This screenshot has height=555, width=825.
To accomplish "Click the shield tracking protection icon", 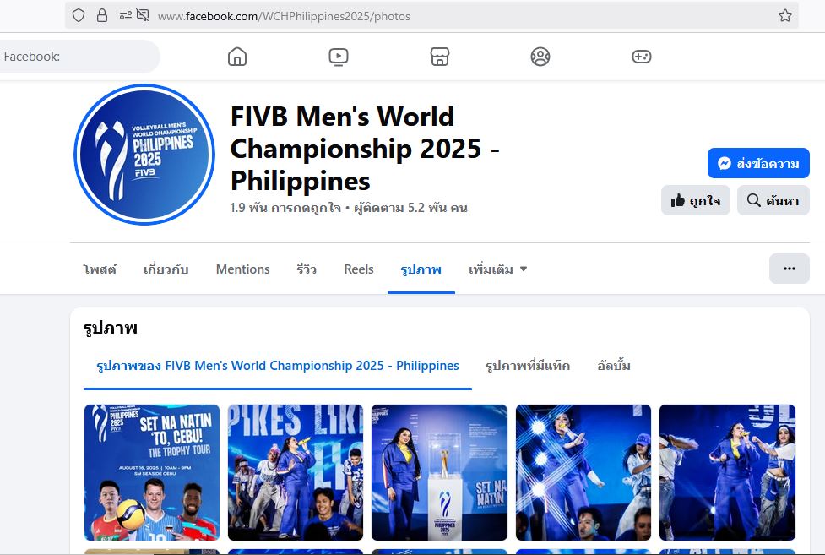I will click(79, 16).
